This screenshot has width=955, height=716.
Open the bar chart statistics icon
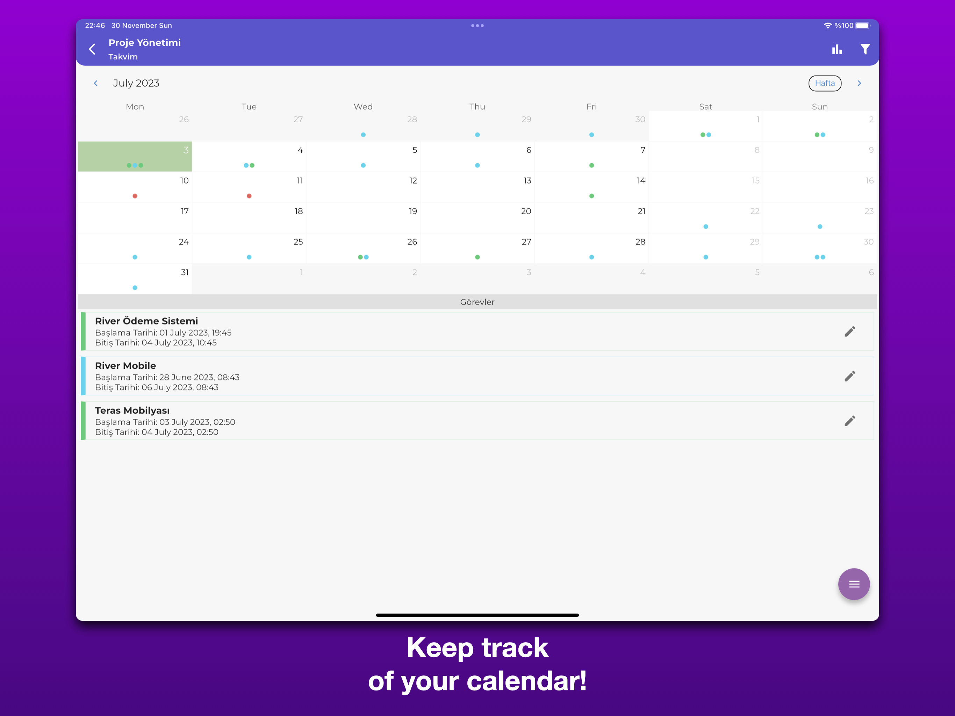click(837, 49)
